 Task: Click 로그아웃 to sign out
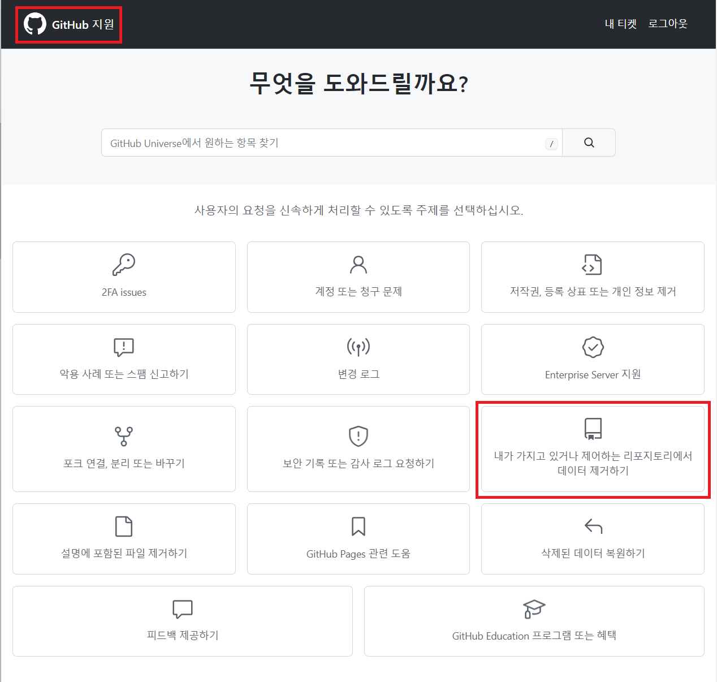point(667,24)
